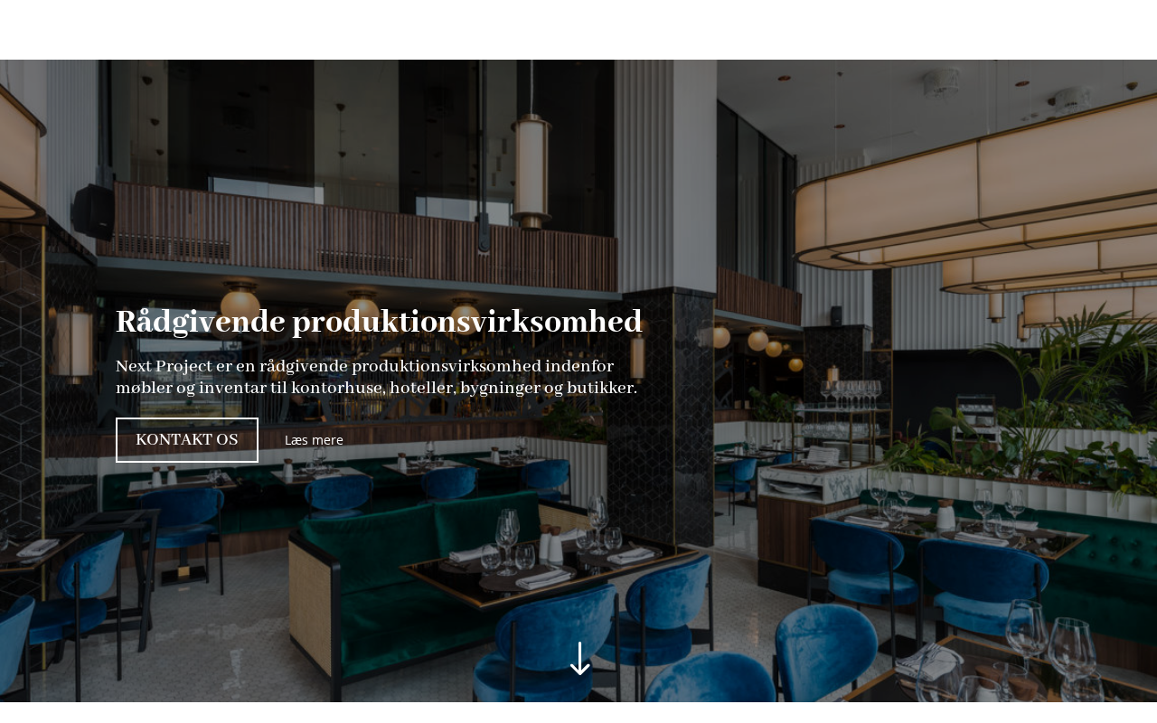Open the Læs mere link
The height and width of the screenshot is (723, 1157).
[314, 440]
